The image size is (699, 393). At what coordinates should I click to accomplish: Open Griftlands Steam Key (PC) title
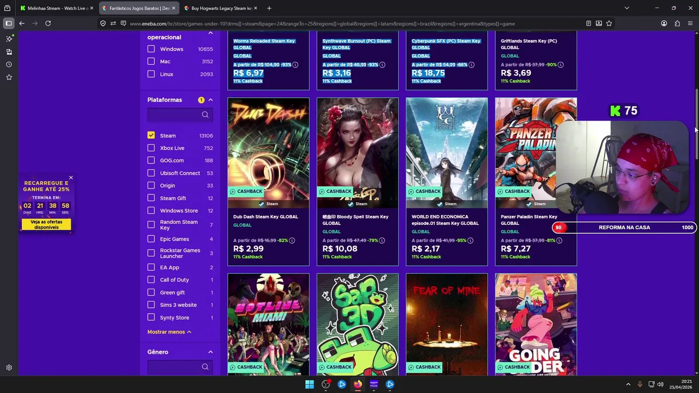(x=529, y=44)
